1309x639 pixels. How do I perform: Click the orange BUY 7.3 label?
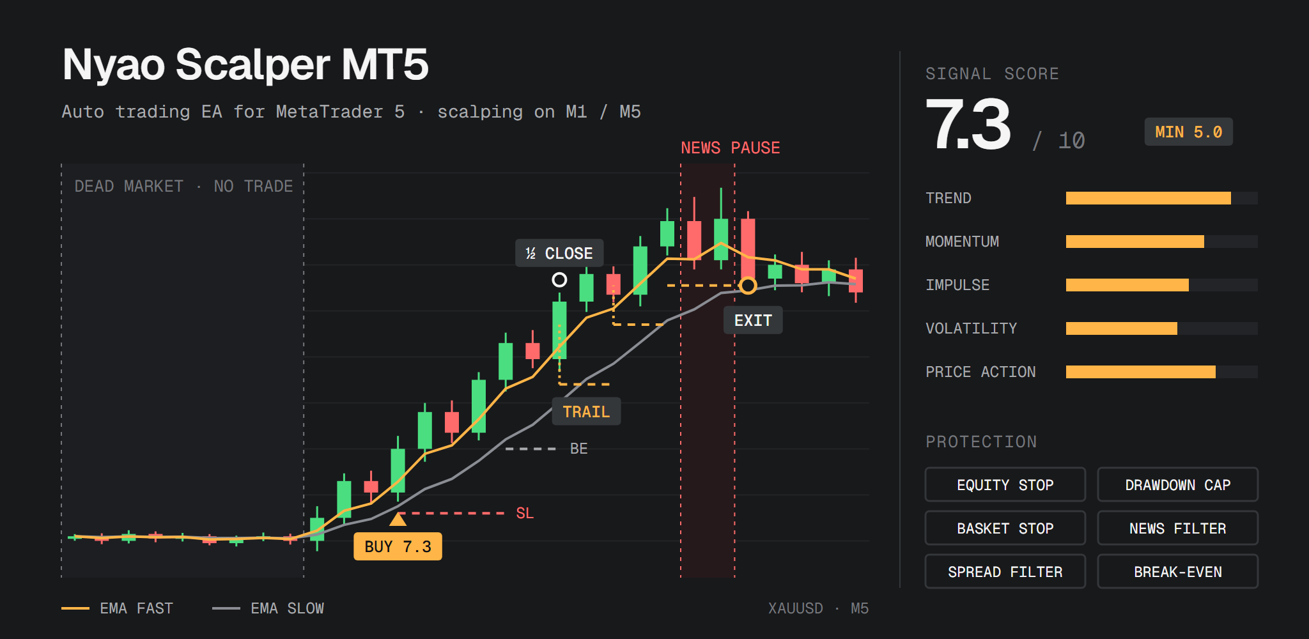pos(398,546)
